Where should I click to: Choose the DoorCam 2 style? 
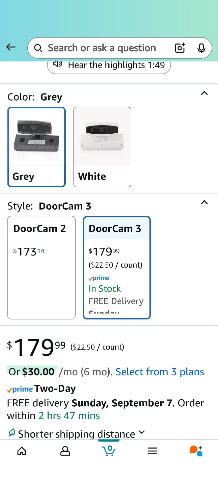pos(41,267)
